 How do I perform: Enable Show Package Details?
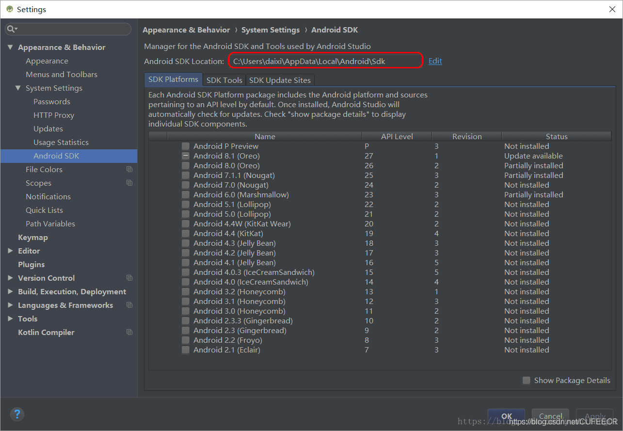(527, 380)
